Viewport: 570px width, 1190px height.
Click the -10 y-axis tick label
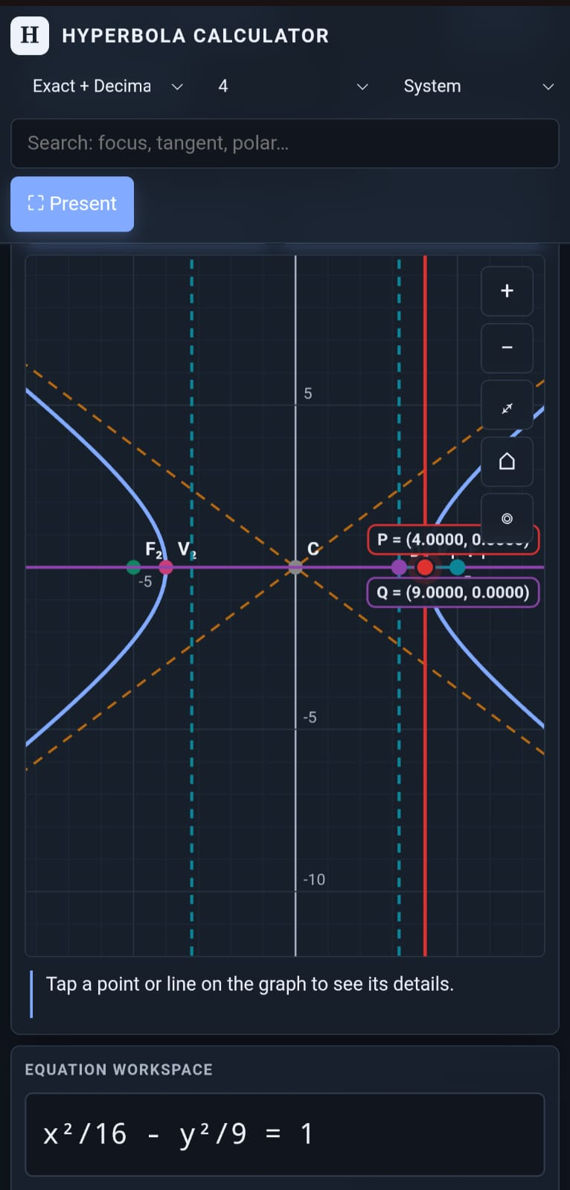(314, 880)
